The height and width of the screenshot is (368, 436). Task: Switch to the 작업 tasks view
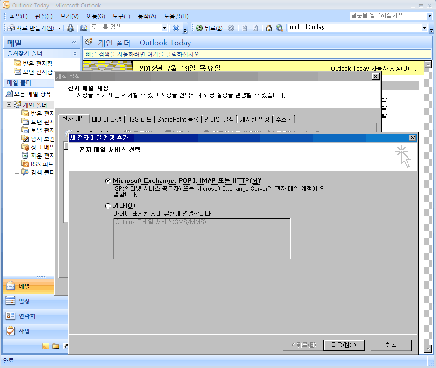35,331
